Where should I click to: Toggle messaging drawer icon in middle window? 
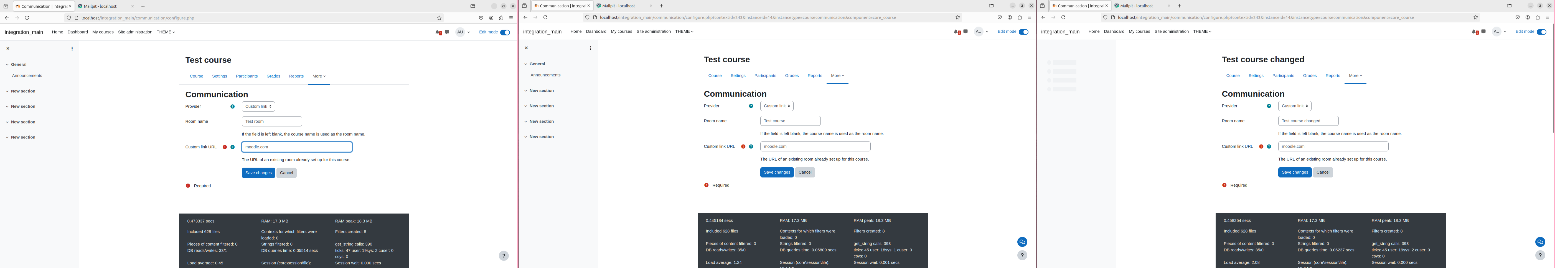click(966, 31)
